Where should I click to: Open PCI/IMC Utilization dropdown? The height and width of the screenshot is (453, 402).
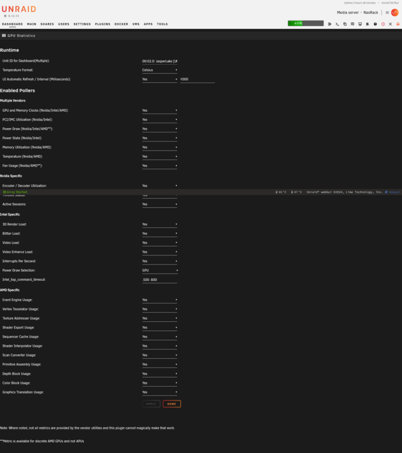tap(160, 120)
